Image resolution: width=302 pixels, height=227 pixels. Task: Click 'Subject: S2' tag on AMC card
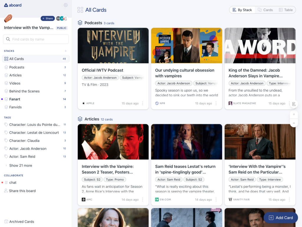[92, 179]
